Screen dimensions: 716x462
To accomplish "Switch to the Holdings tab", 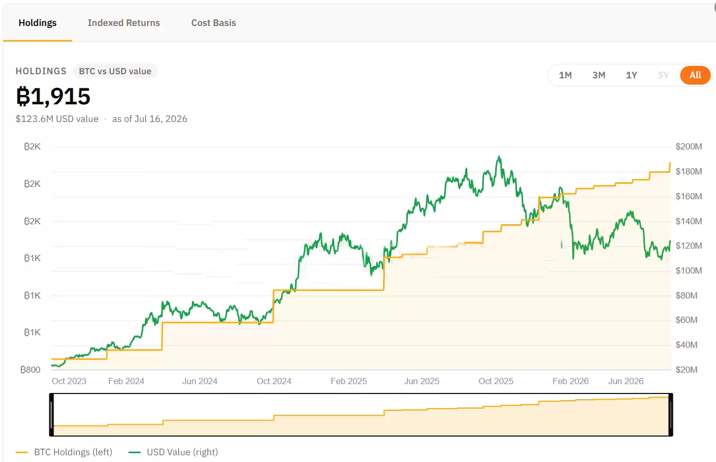I will 37,23.
